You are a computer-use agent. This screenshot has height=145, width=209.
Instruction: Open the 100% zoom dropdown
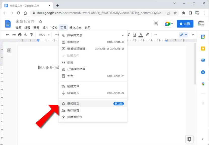click(x=44, y=35)
